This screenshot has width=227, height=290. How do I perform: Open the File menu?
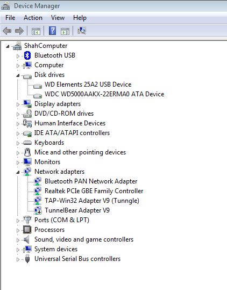(x=10, y=18)
